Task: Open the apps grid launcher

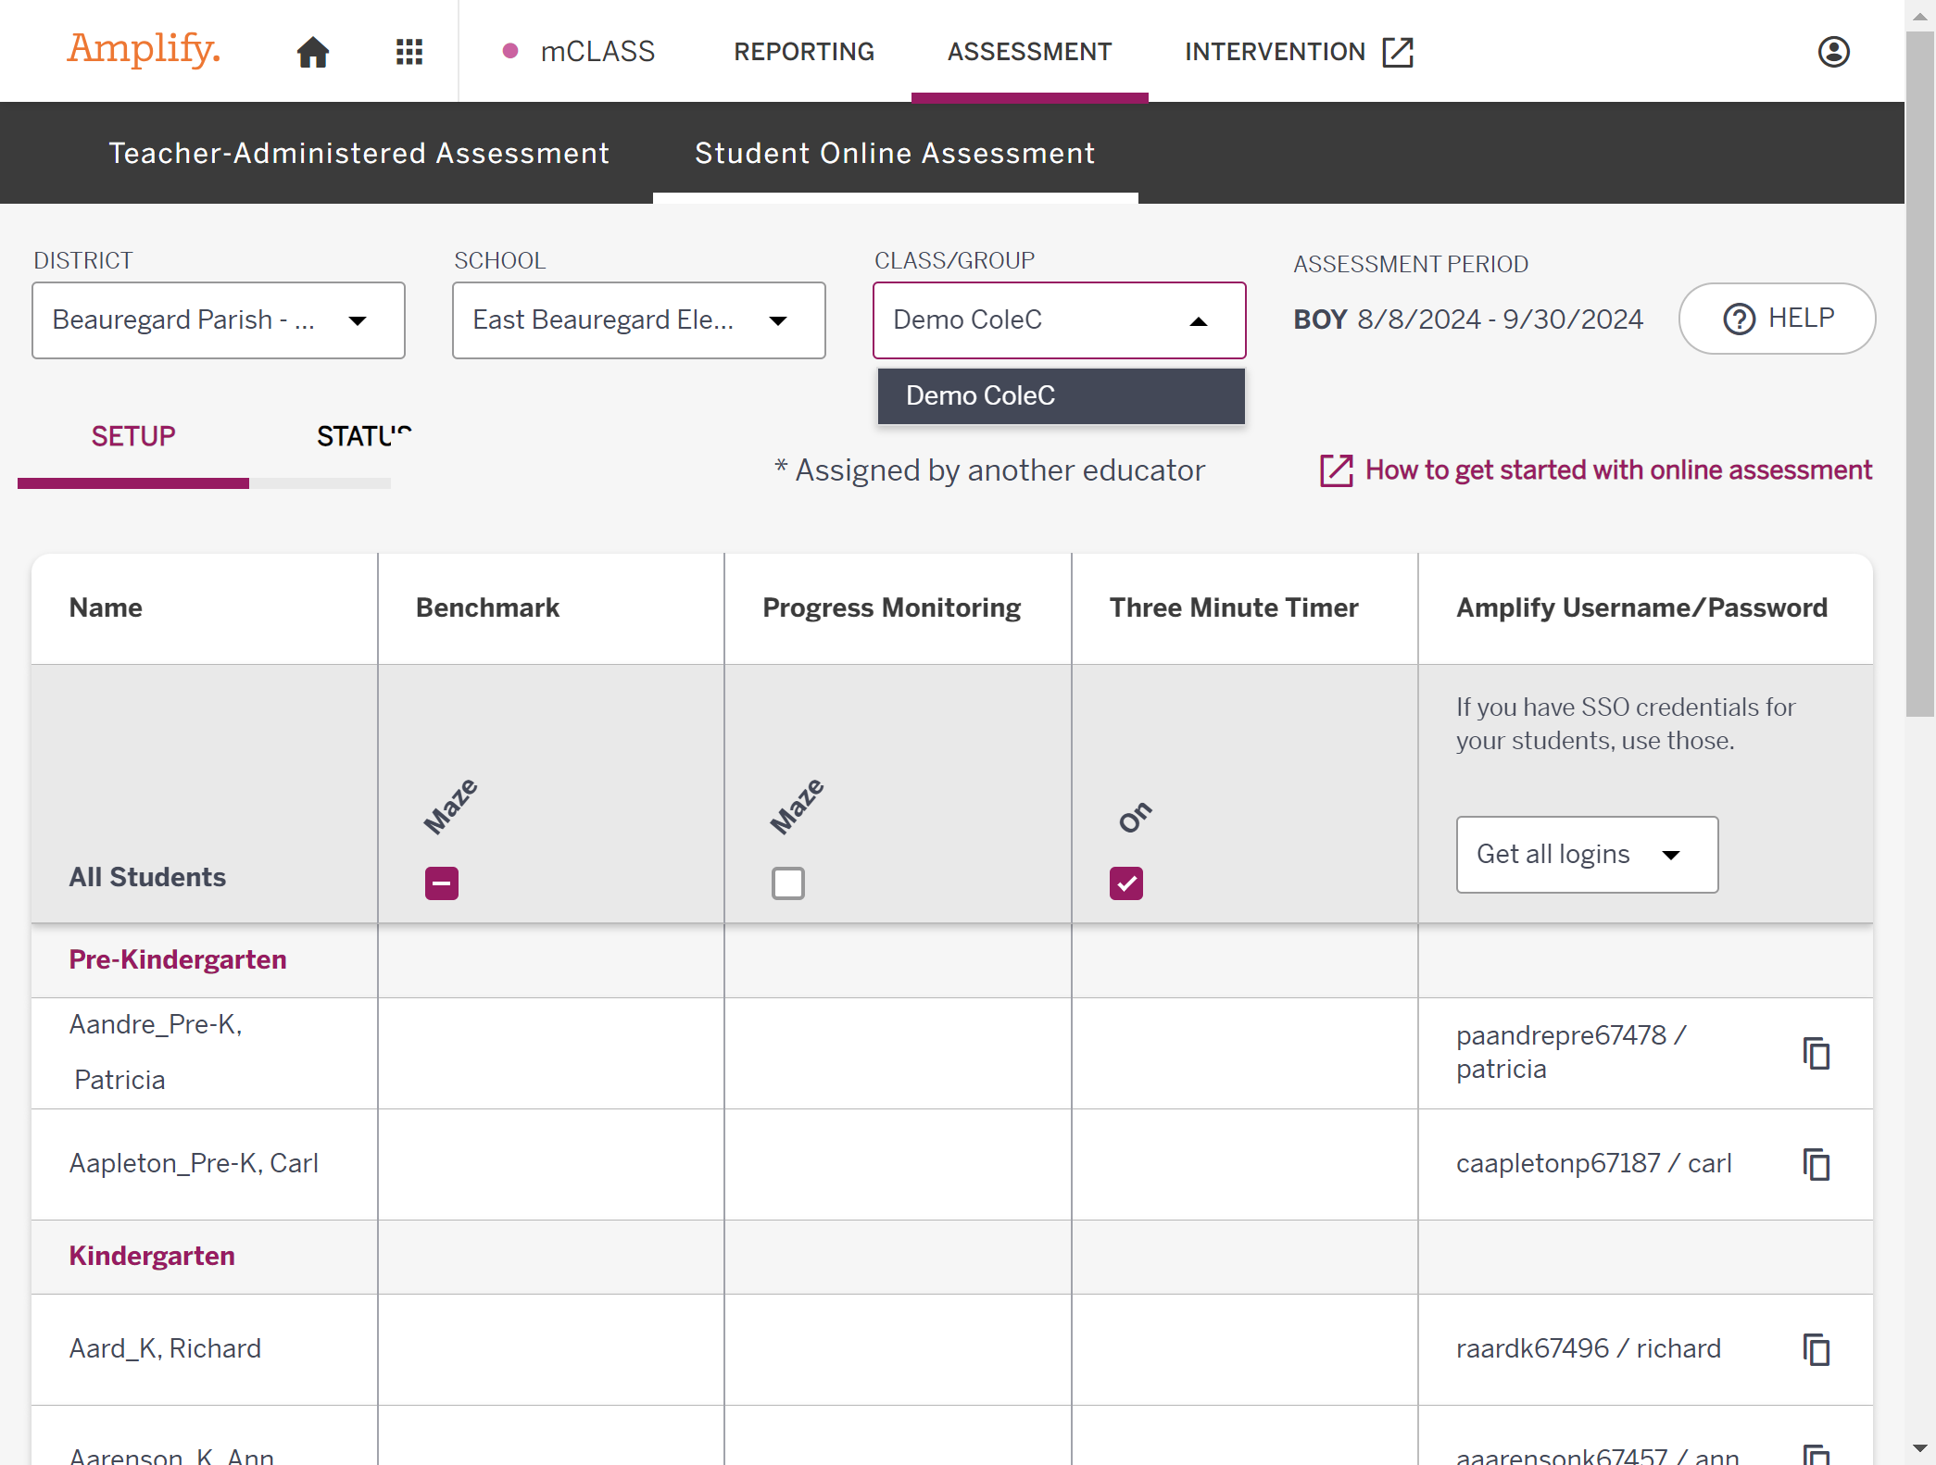Action: [x=409, y=52]
